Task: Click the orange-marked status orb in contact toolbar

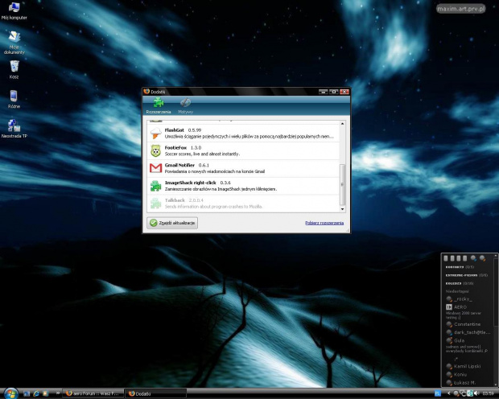Action: (482, 258)
